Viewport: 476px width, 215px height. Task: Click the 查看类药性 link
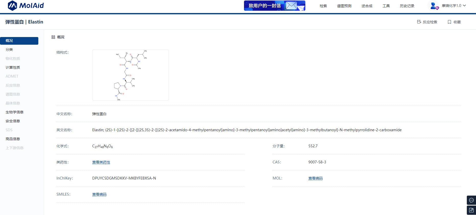pyautogui.click(x=101, y=162)
